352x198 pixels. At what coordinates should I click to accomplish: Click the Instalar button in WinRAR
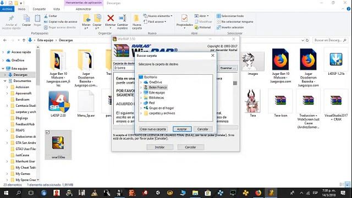coord(160,147)
